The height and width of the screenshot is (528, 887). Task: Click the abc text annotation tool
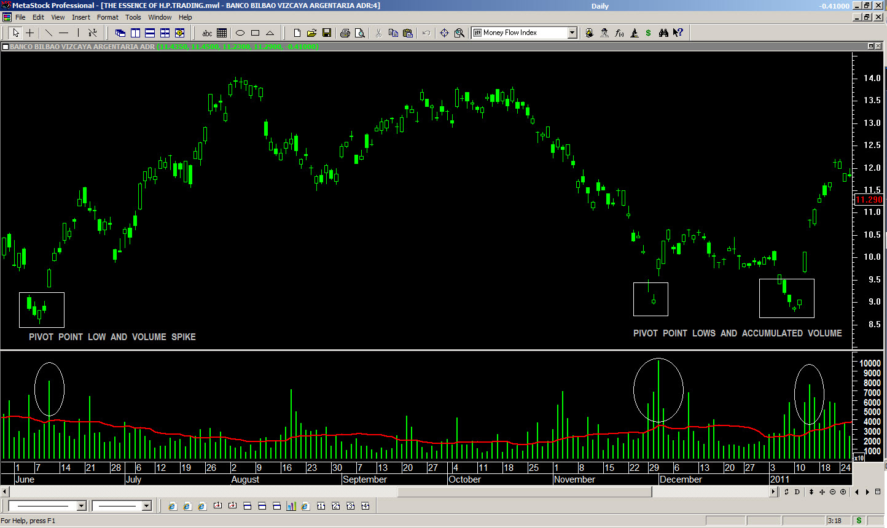[207, 33]
